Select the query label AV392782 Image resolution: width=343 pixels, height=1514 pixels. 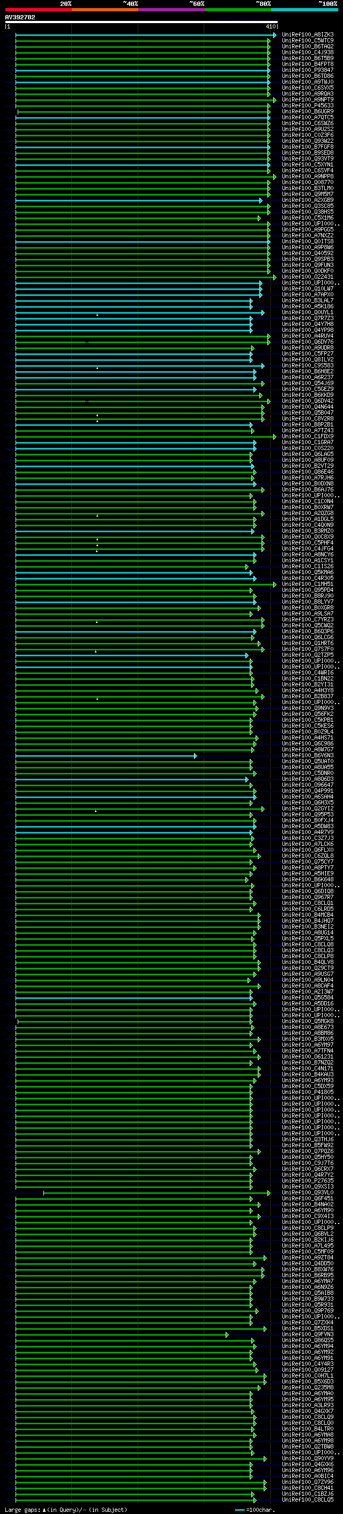click(x=20, y=18)
